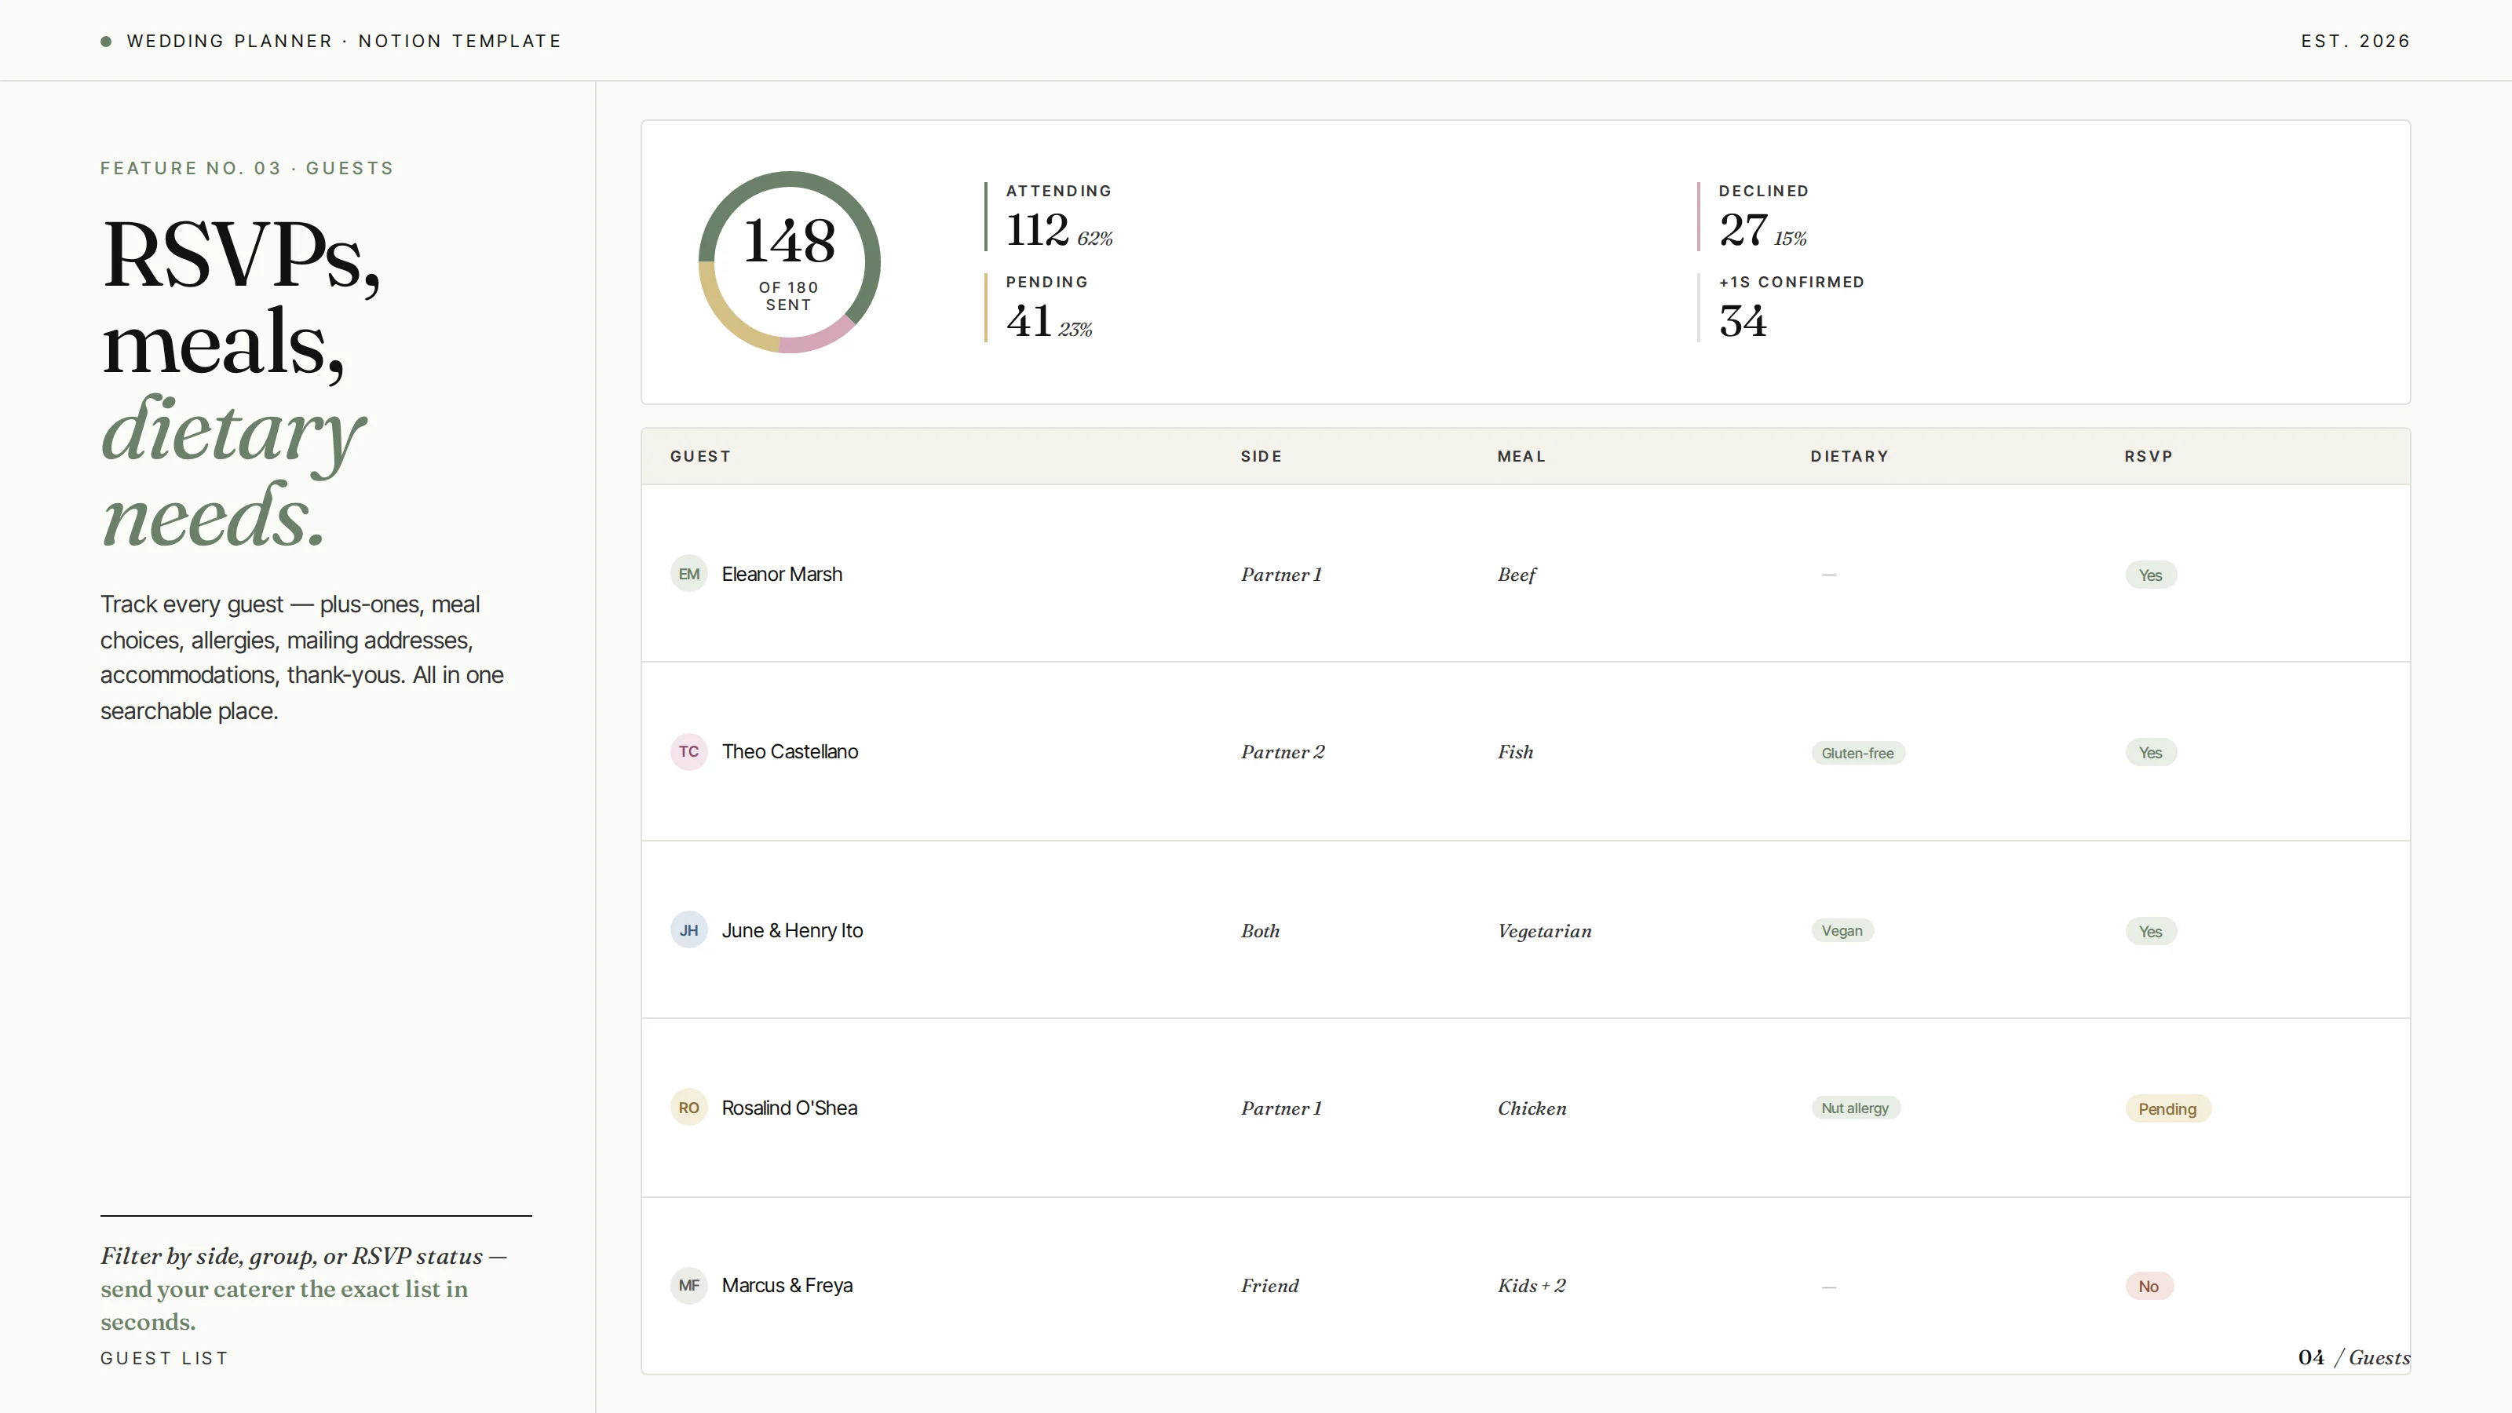The width and height of the screenshot is (2512, 1413).
Task: Click the 148 of 180 sent donut chart
Action: pyautogui.click(x=789, y=262)
